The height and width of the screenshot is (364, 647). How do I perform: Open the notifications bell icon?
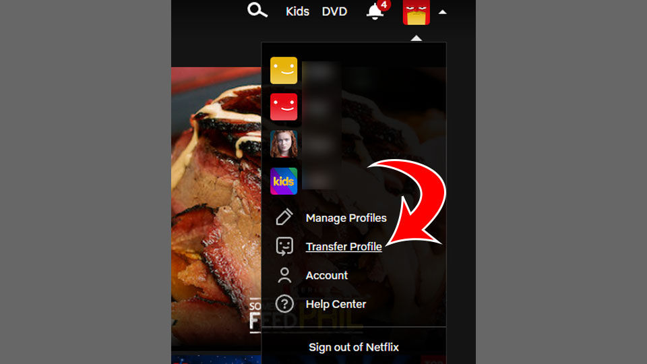click(x=375, y=11)
